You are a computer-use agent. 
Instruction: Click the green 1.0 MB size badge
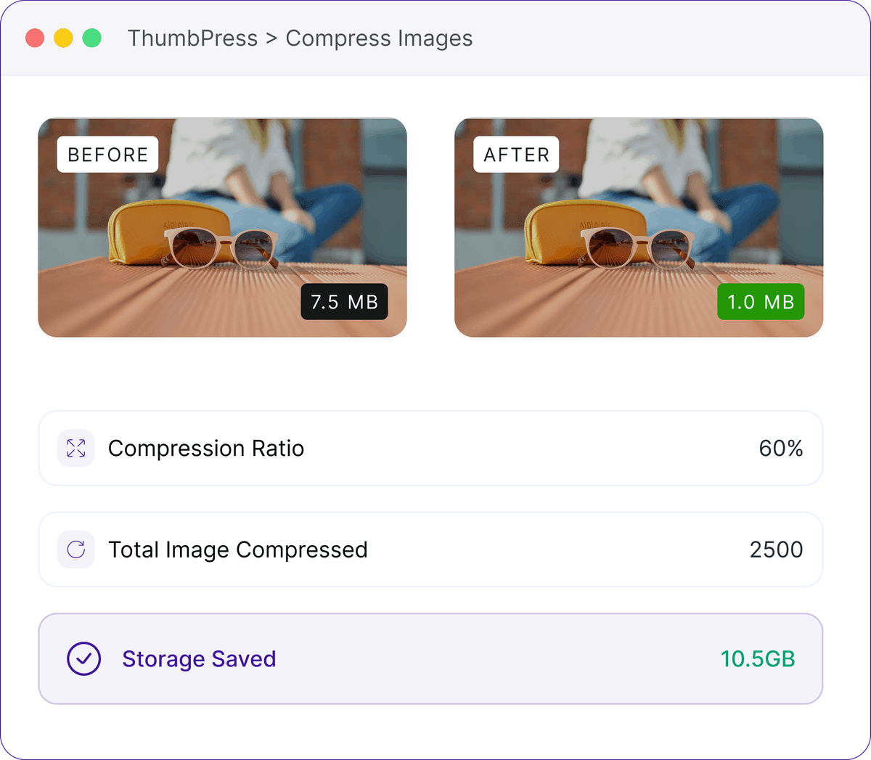tap(761, 302)
